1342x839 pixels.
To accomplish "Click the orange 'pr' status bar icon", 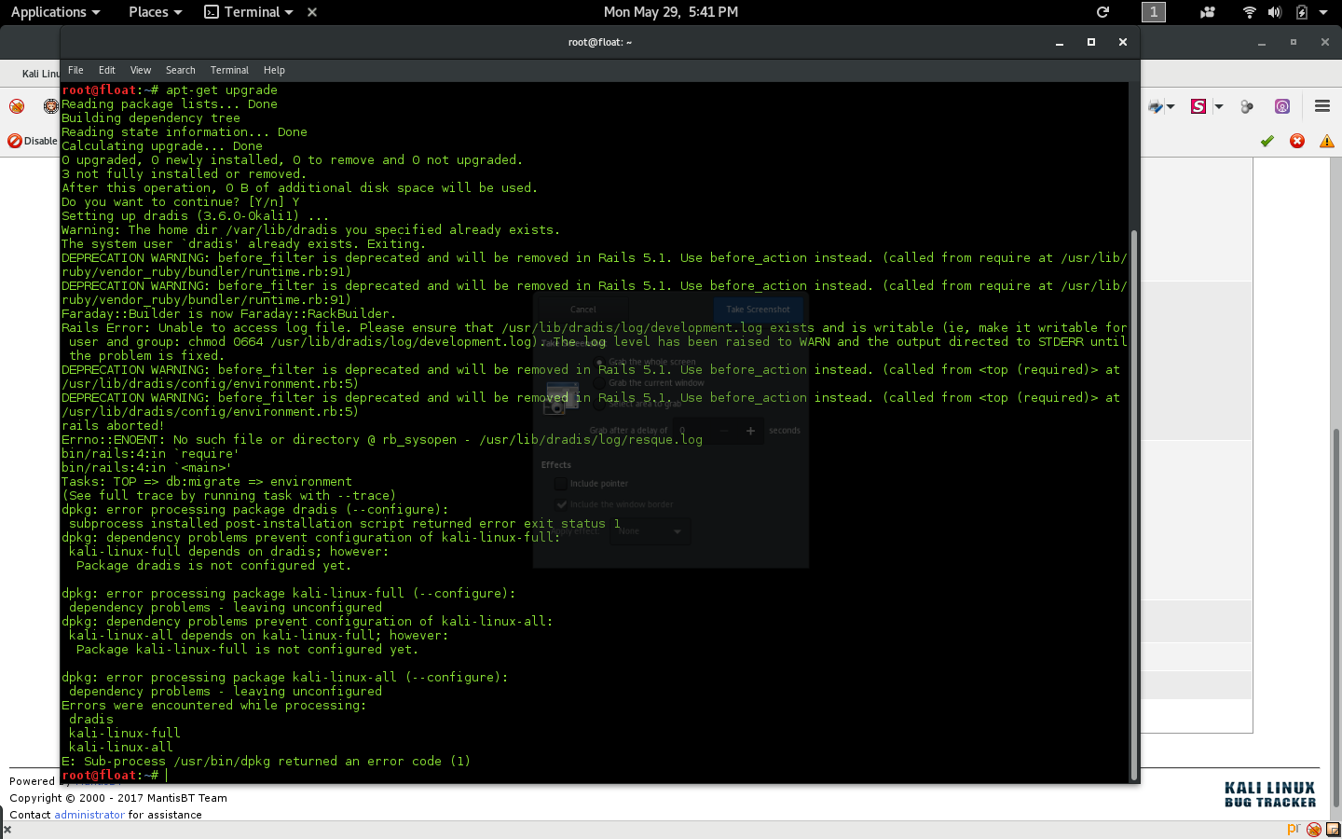I will (1293, 829).
